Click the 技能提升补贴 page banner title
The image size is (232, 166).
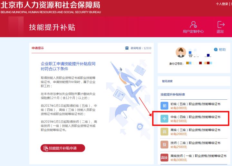pyautogui.click(x=52, y=27)
